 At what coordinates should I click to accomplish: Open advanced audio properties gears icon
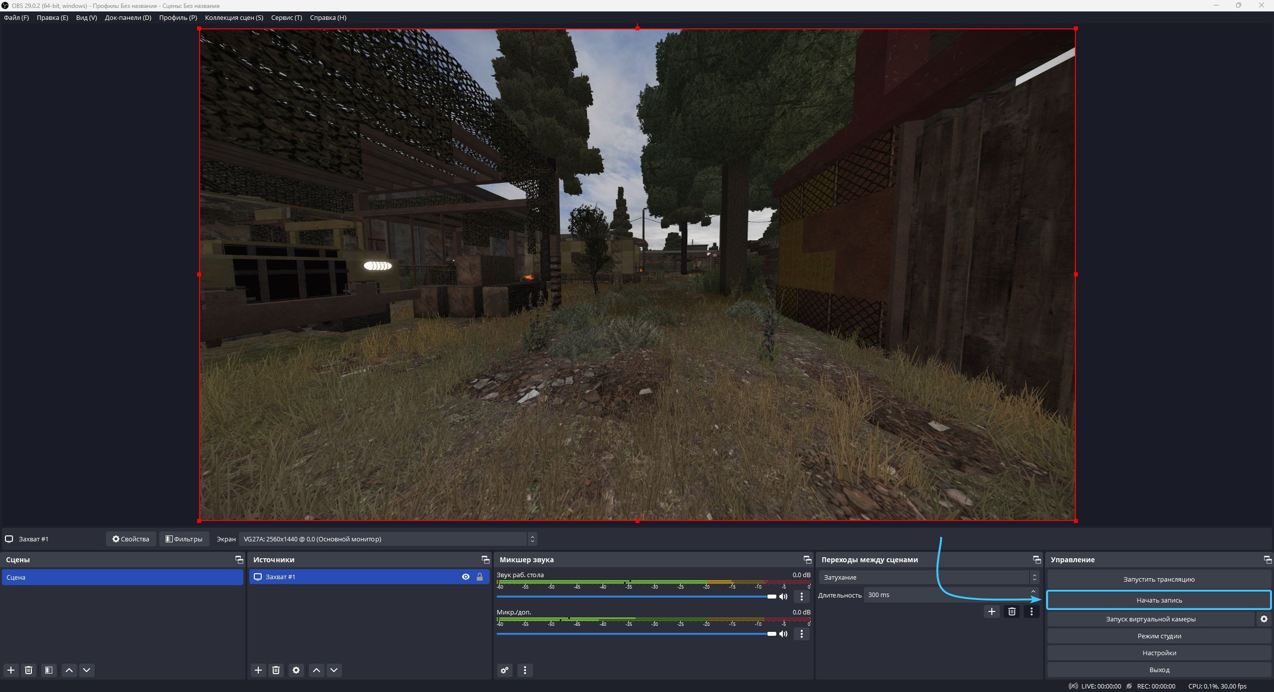(x=505, y=670)
